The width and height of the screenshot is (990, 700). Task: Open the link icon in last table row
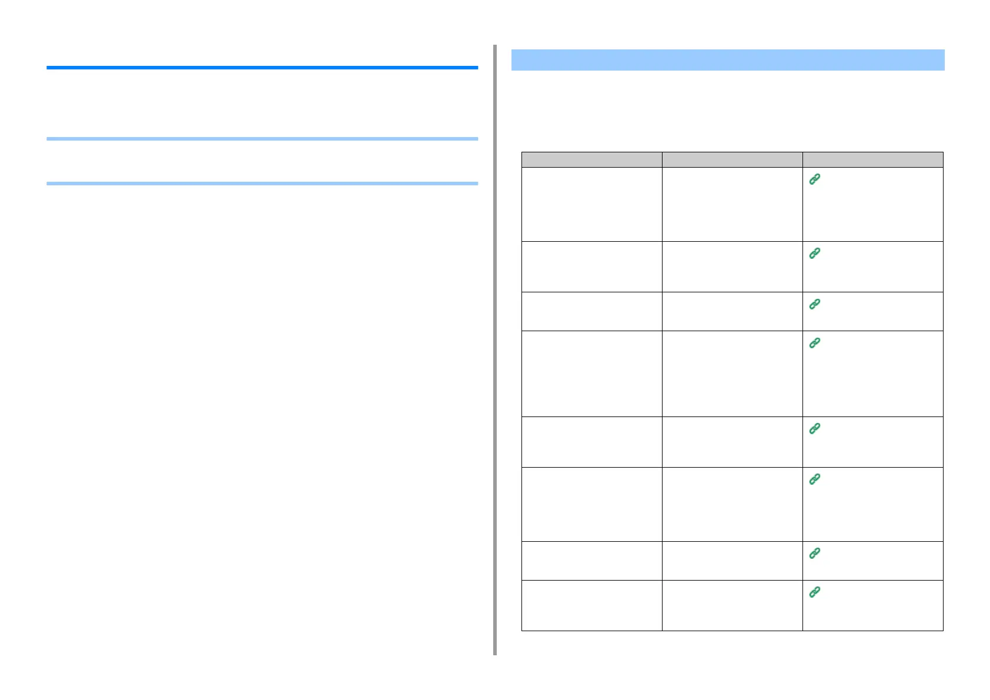coord(814,592)
